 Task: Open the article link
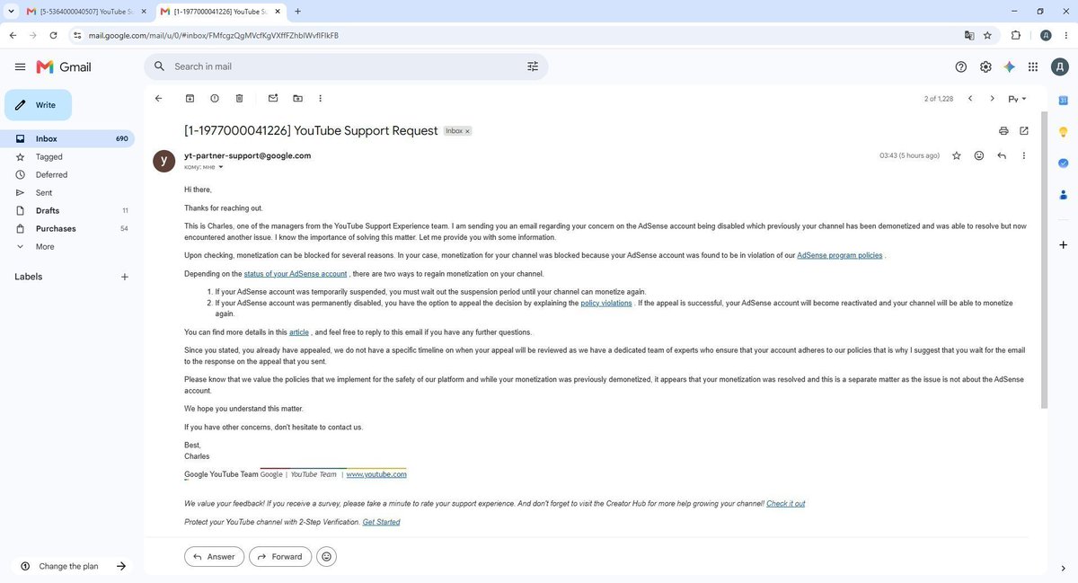(x=299, y=331)
